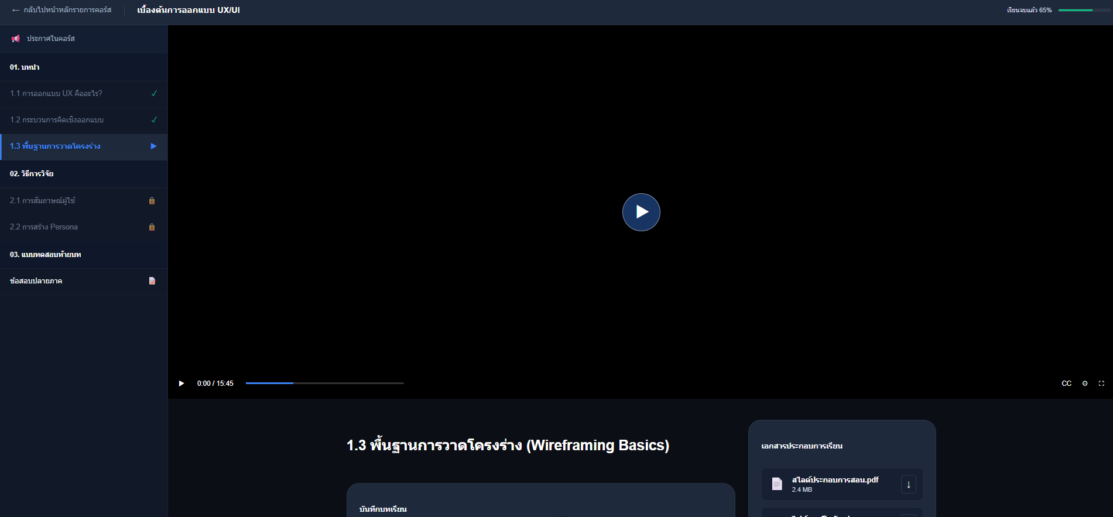
Task: Collapse the 01. บทนำ section
Action: pyautogui.click(x=84, y=67)
